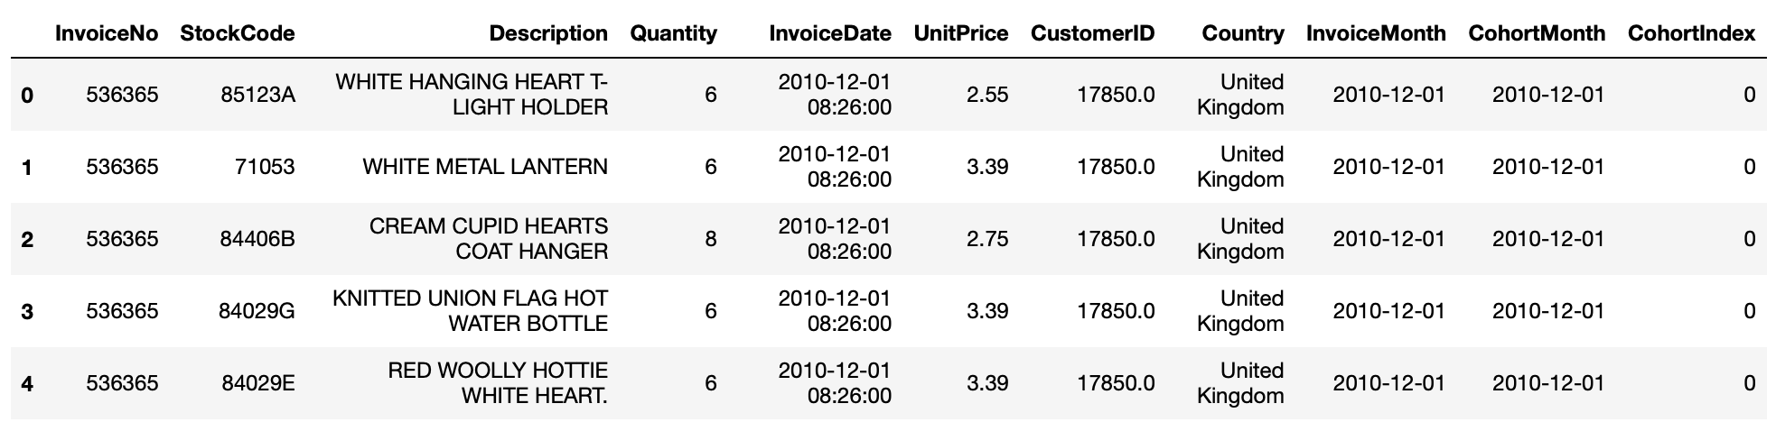Click the InvoiceNo column header
The height and width of the screenshot is (422, 1776).
(106, 33)
